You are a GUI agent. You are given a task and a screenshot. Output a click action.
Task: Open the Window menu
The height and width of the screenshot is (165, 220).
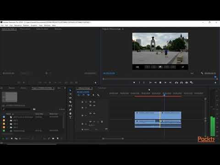click(x=47, y=25)
